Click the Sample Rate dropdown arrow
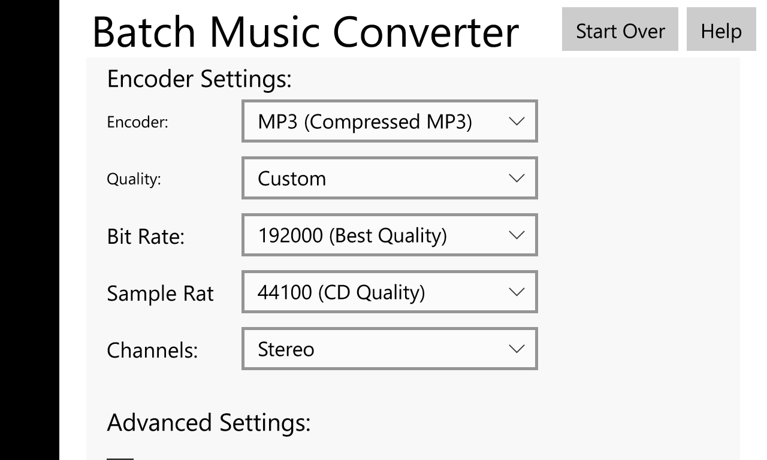767x460 pixels. [x=517, y=292]
